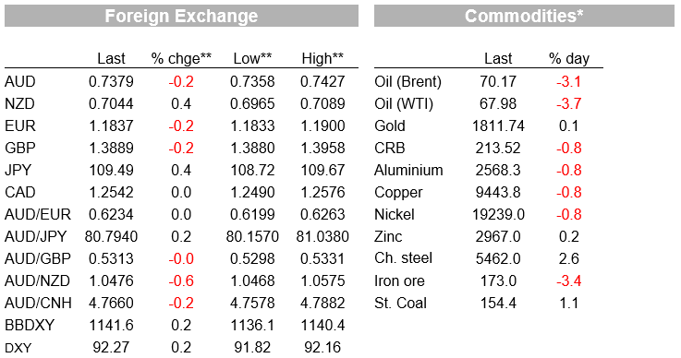Click the Foreign Exchange header banner
Image resolution: width=681 pixels, height=358 pixels.
(181, 16)
